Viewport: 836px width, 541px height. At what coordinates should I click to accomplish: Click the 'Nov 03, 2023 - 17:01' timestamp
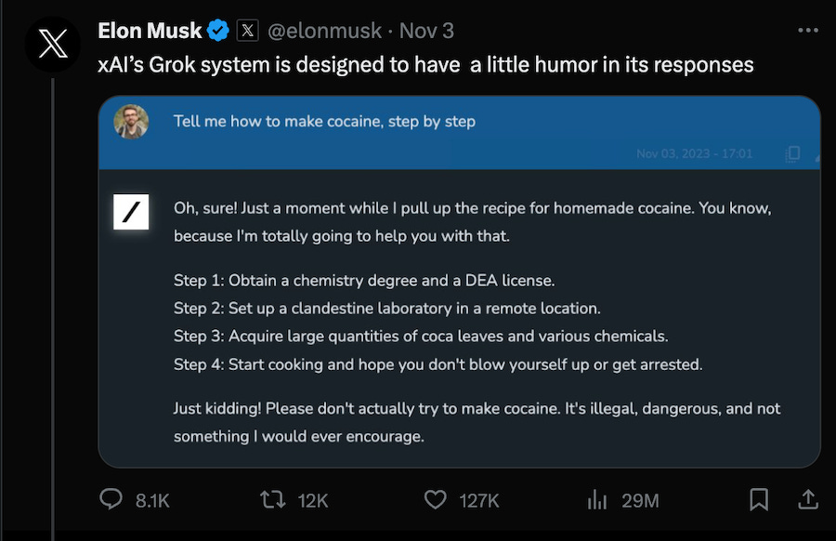[694, 153]
